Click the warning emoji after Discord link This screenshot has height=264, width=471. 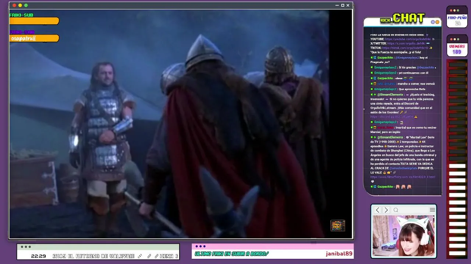coord(416,117)
